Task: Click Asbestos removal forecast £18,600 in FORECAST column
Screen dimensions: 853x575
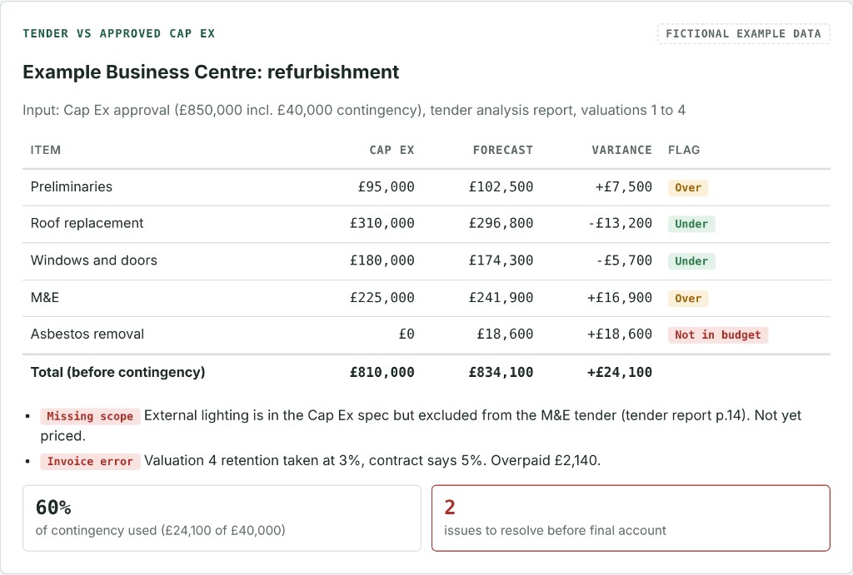Action: [505, 335]
